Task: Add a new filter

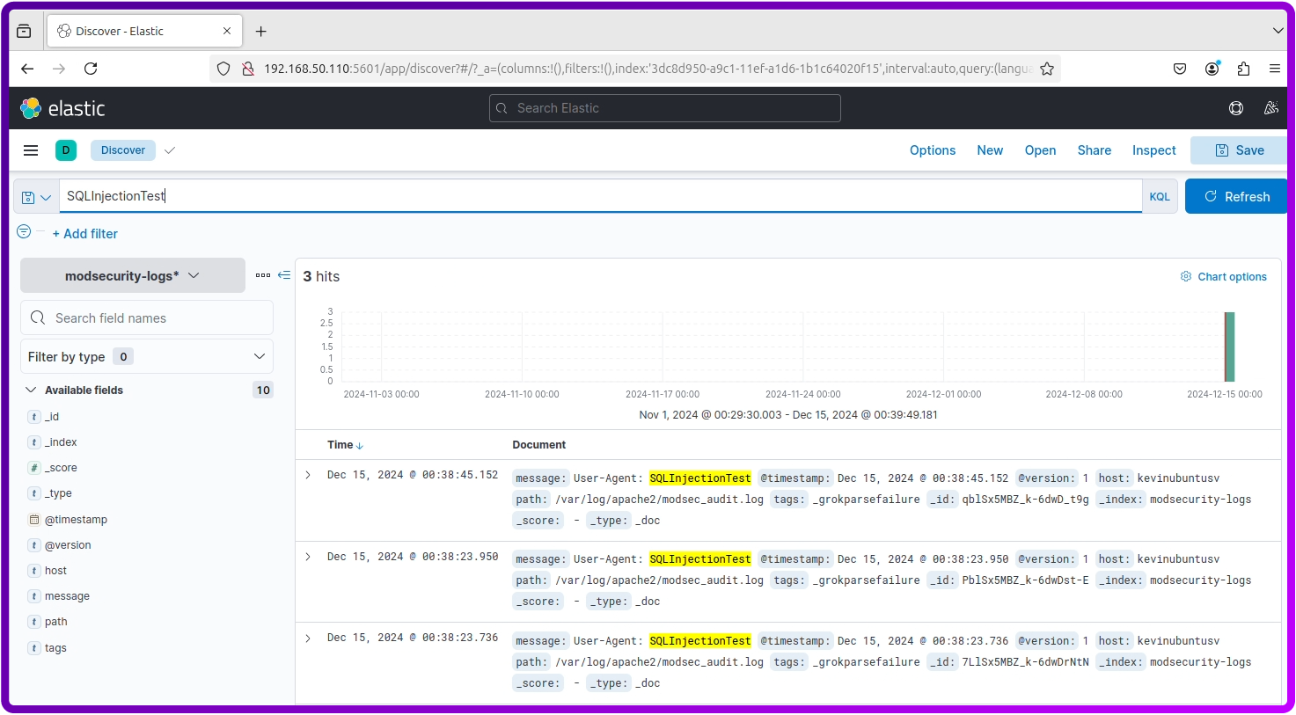Action: 84,234
